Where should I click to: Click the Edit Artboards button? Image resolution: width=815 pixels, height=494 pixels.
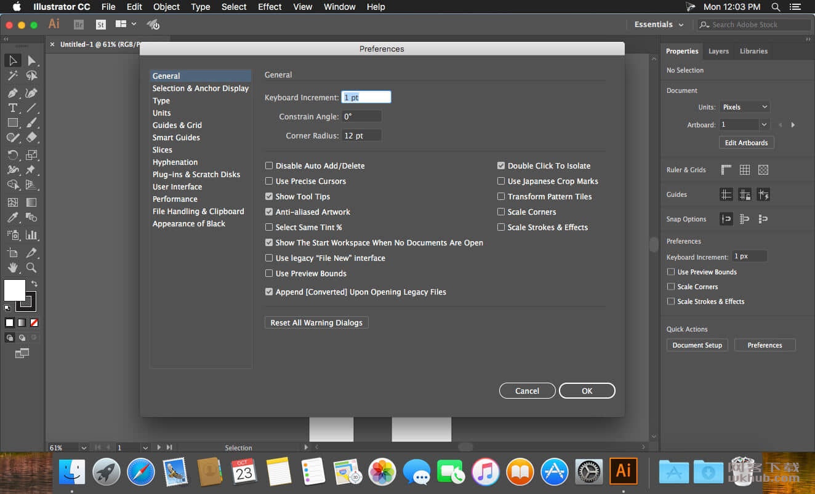click(x=746, y=143)
